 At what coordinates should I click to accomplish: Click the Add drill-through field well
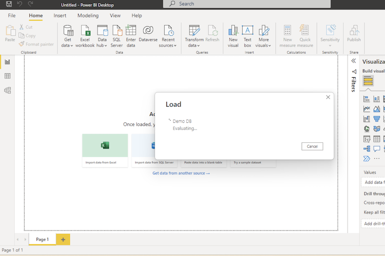373,224
